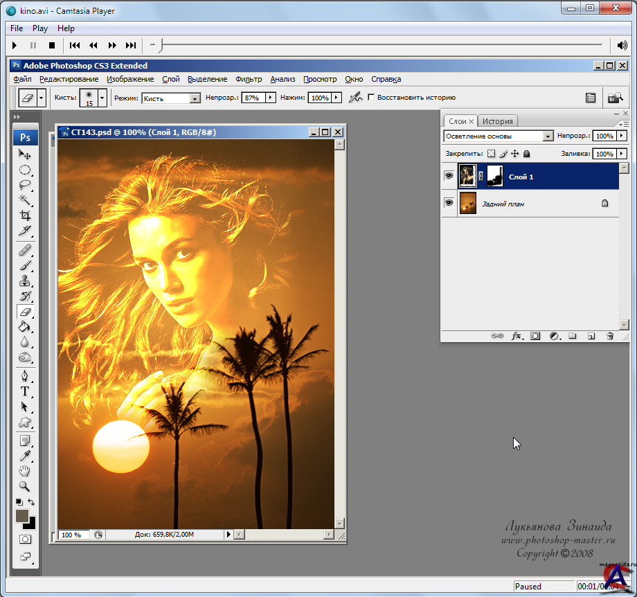Click the delete layer trash icon
Image resolution: width=637 pixels, height=597 pixels.
point(610,336)
